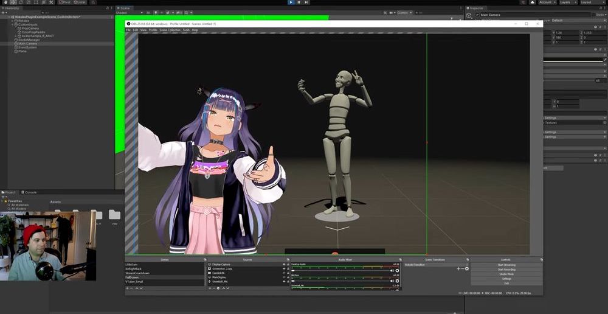The width and height of the screenshot is (608, 314).
Task: Click the Unity Play button
Action: 291,2
